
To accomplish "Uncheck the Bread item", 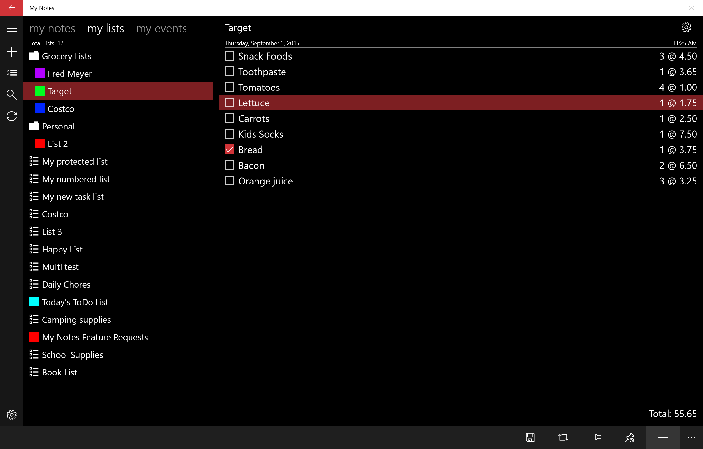I will (x=229, y=149).
